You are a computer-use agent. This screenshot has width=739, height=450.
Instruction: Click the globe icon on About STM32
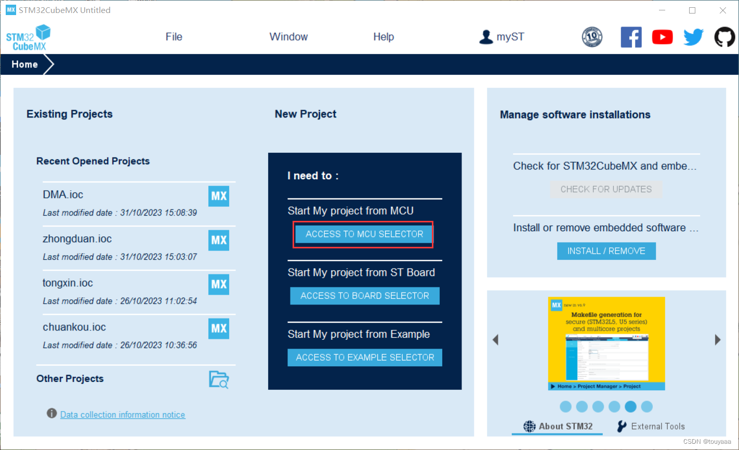click(529, 427)
